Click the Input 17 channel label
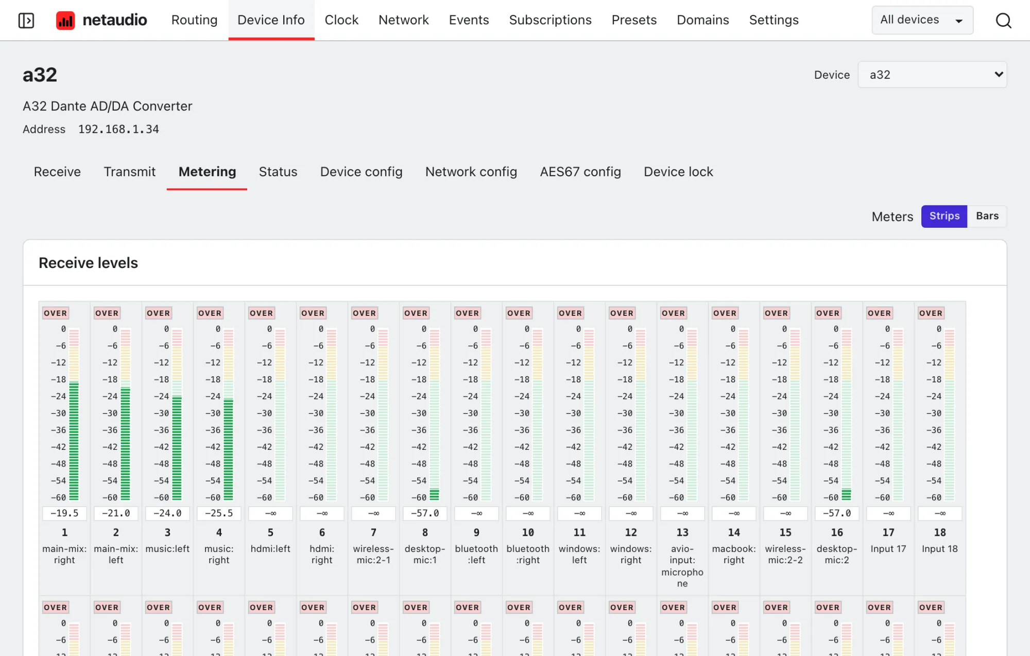Viewport: 1030px width, 656px height. 888,549
